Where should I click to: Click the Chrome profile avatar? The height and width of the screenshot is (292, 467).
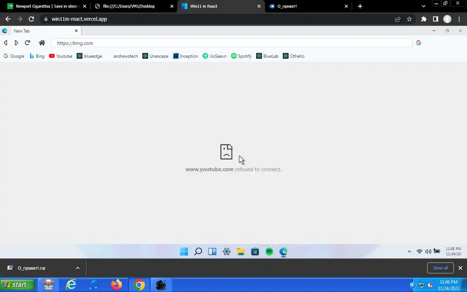447,19
